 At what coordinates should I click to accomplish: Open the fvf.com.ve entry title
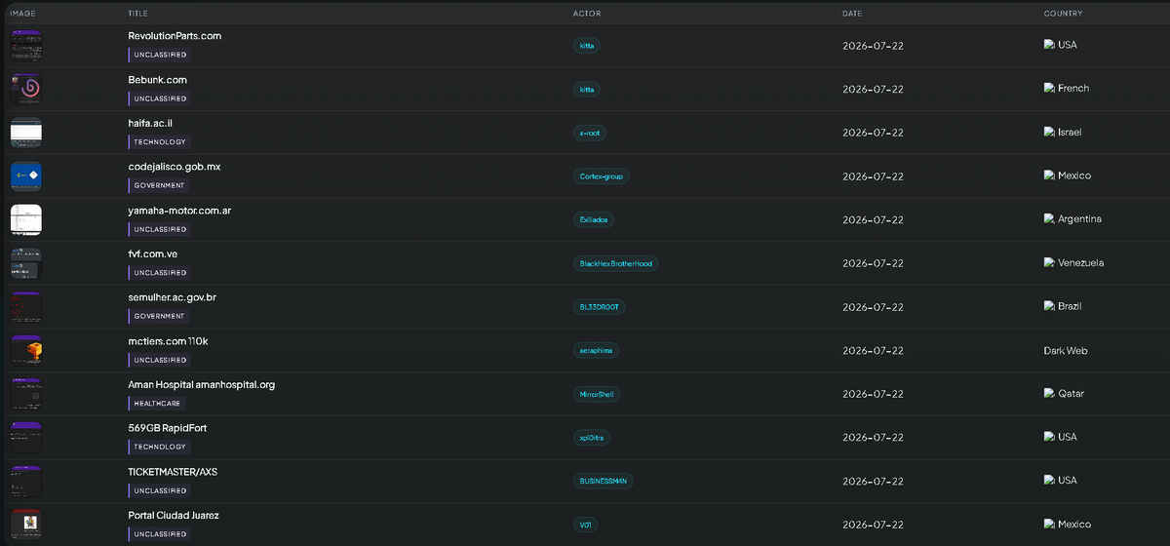pyautogui.click(x=153, y=254)
